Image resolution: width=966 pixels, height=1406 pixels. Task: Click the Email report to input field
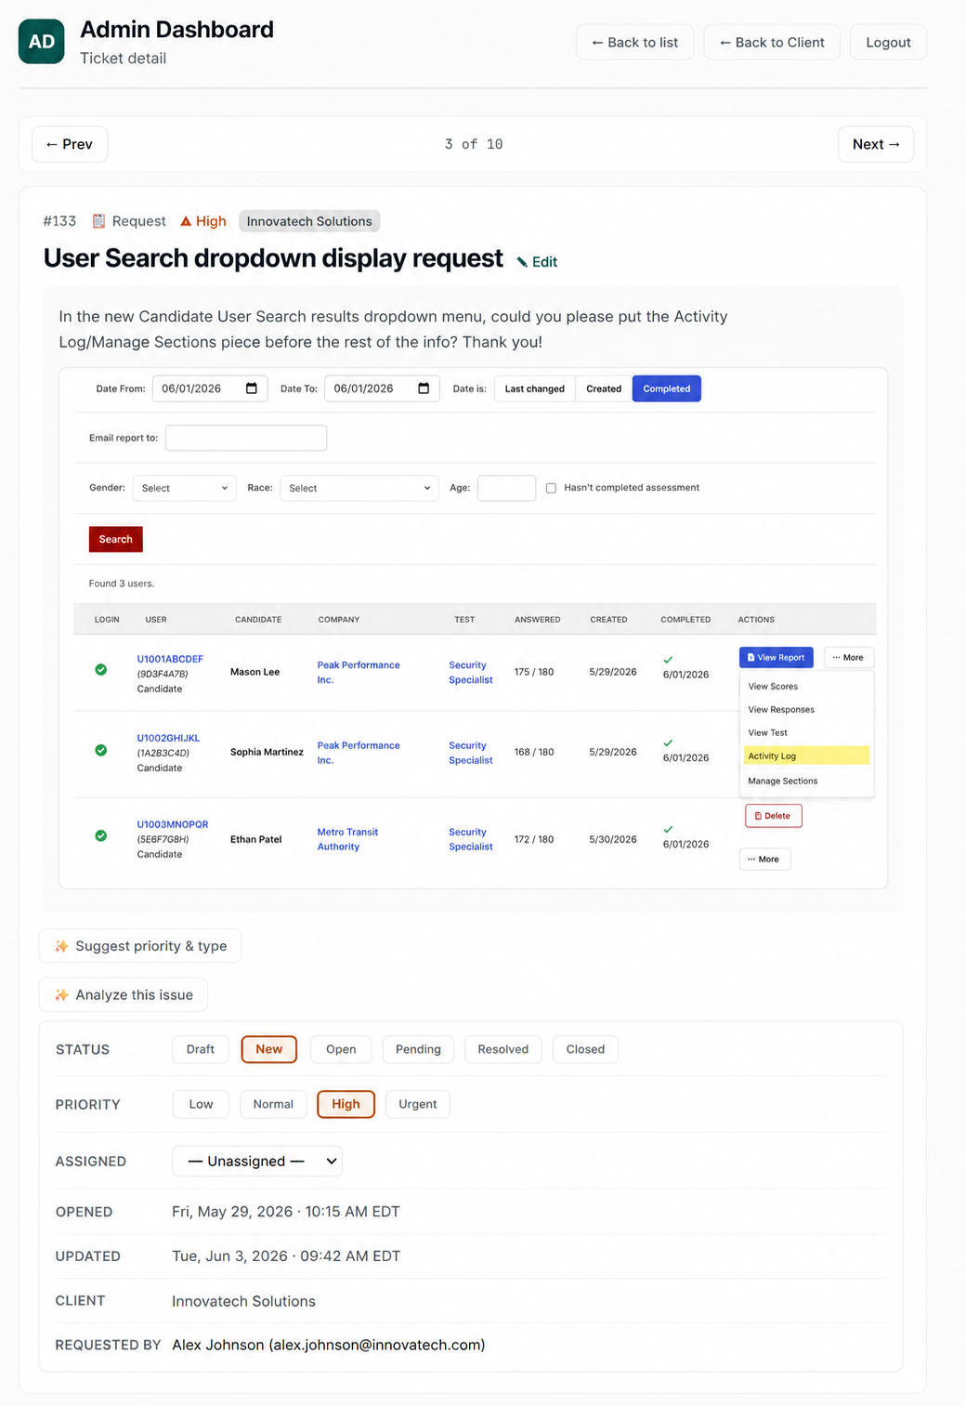[246, 438]
